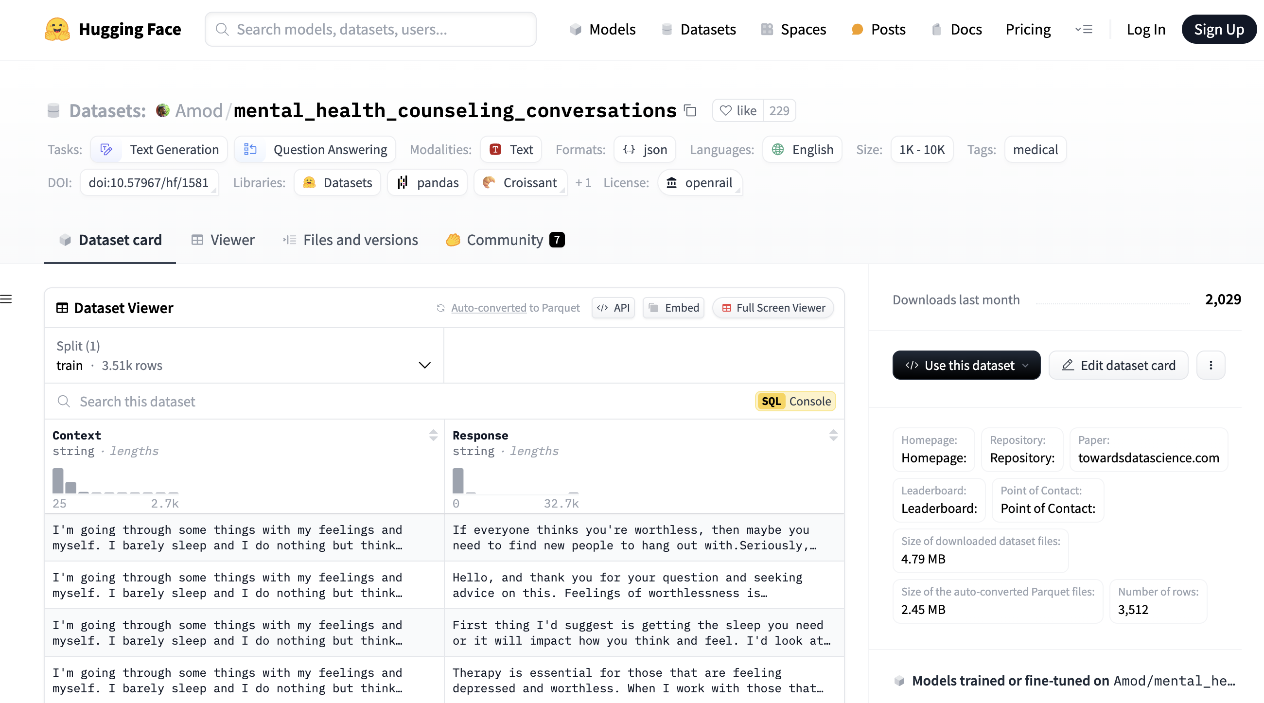The width and height of the screenshot is (1264, 703).
Task: Click the pandas library tag
Action: [x=427, y=182]
